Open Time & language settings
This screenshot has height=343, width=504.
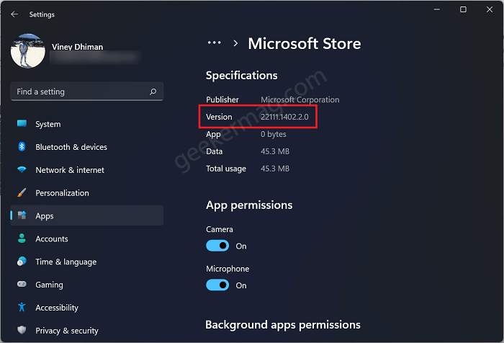(87, 262)
